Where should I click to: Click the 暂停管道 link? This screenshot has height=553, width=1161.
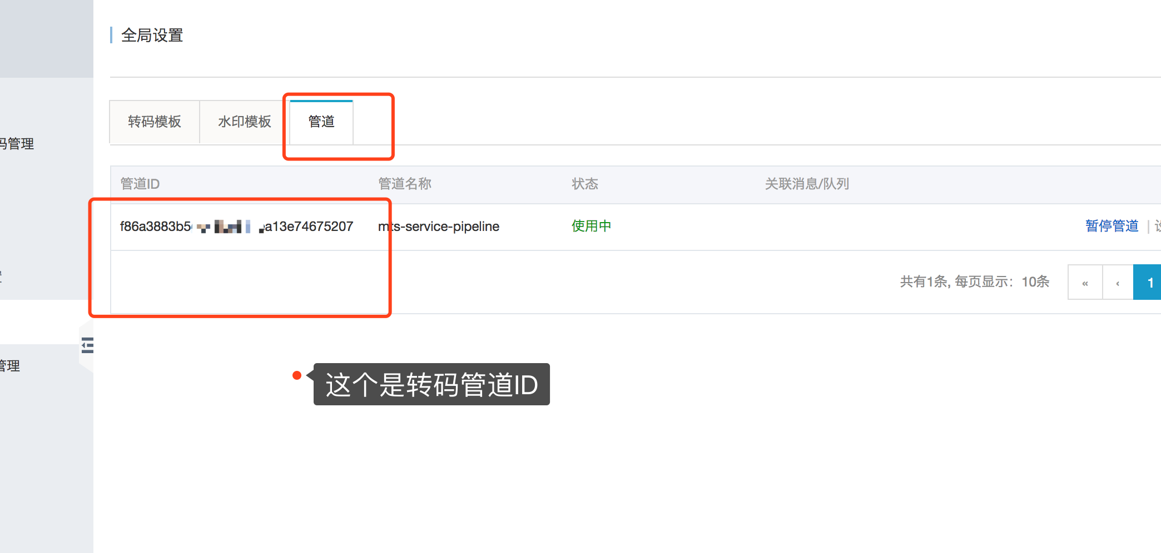(1112, 226)
